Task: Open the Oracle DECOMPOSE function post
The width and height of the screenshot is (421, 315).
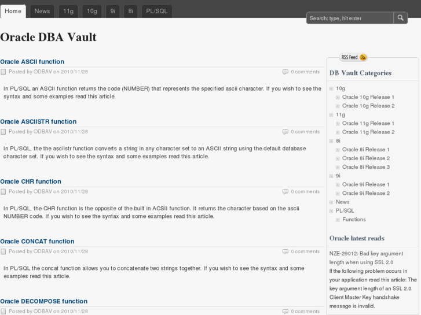Action: (43, 301)
